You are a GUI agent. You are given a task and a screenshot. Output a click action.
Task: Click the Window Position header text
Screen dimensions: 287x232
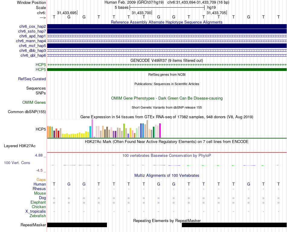coord(31,2)
